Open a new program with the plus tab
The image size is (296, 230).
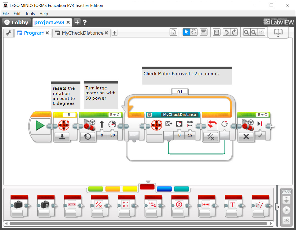pyautogui.click(x=114, y=33)
